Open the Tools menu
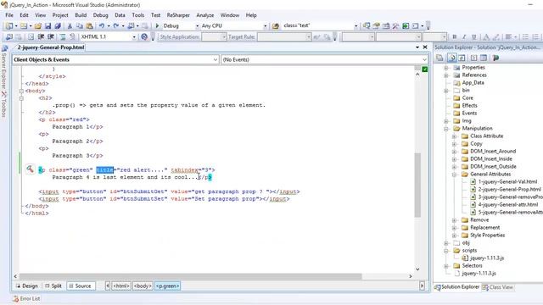 pyautogui.click(x=137, y=15)
